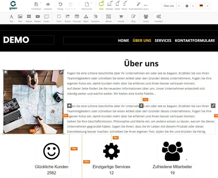Open the Social widgets tool

146,17
